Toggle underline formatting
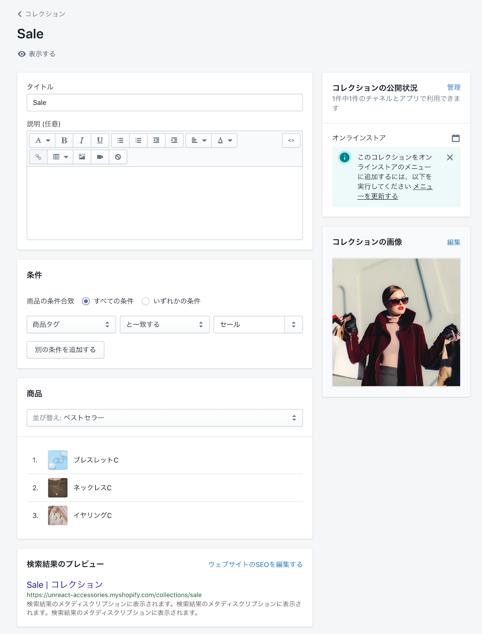The image size is (482, 634). tap(100, 140)
